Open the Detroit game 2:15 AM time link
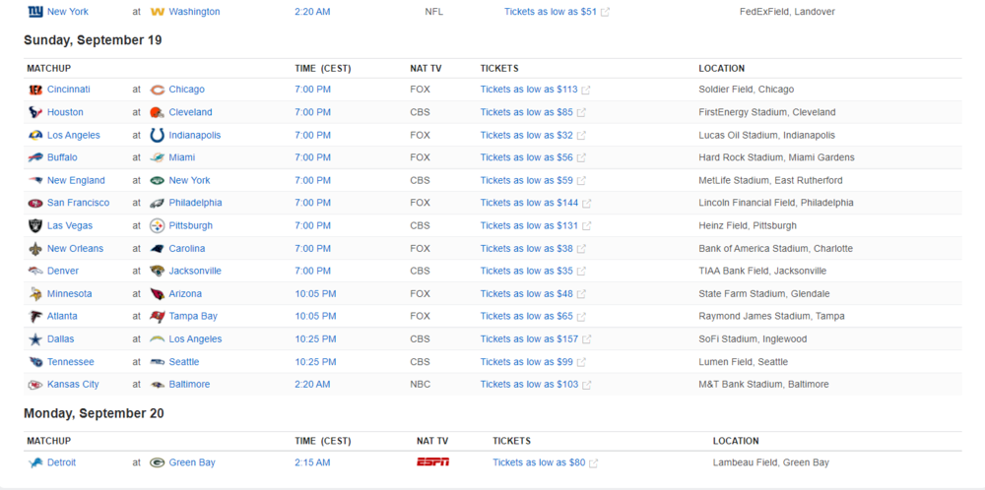 coord(310,462)
